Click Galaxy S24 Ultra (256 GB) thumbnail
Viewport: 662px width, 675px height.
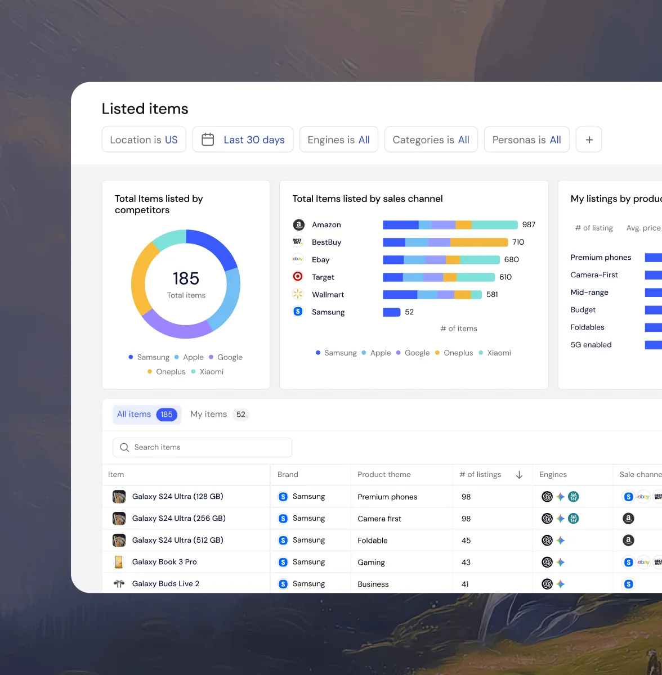point(119,518)
